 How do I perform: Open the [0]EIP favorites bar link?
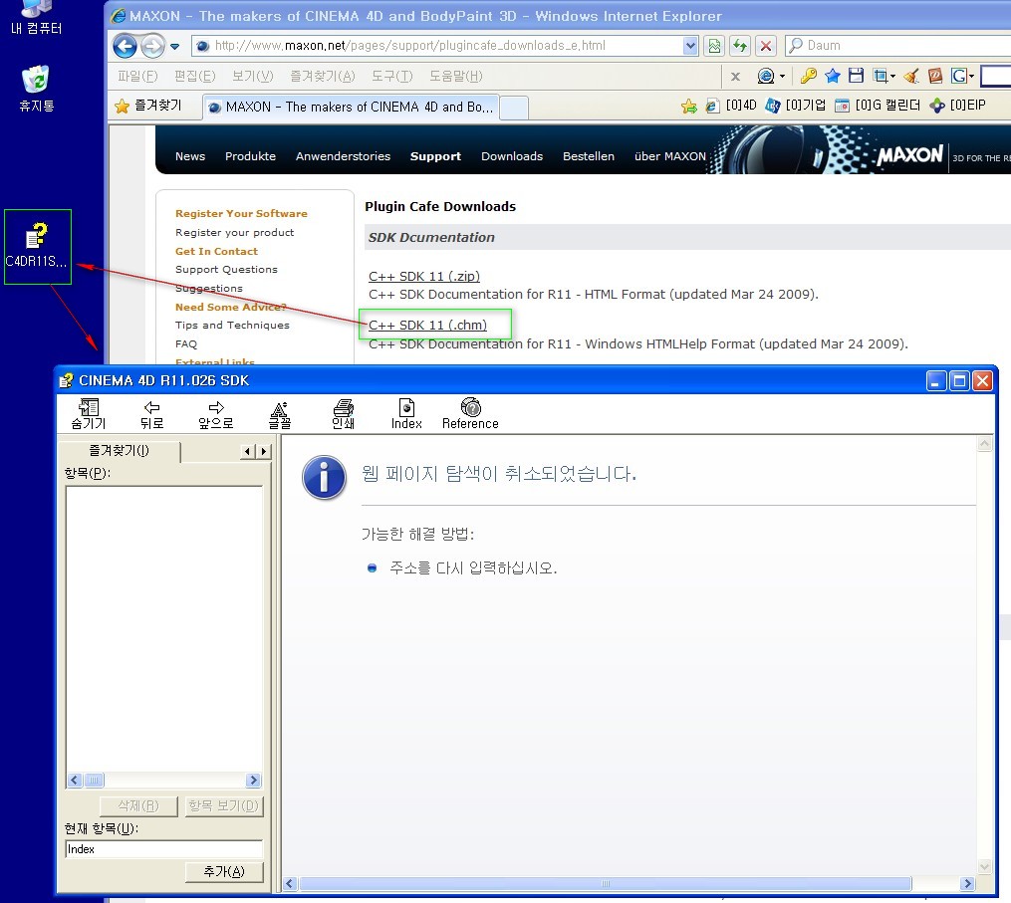pos(958,106)
